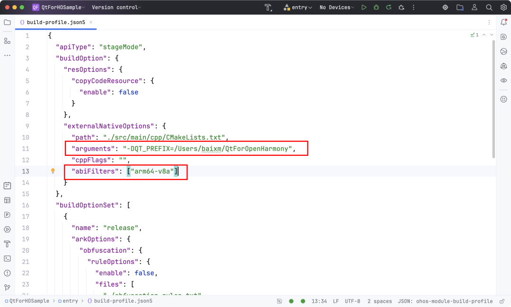Open the 2 spaces indent setting
This screenshot has height=307, width=511.
pos(379,301)
